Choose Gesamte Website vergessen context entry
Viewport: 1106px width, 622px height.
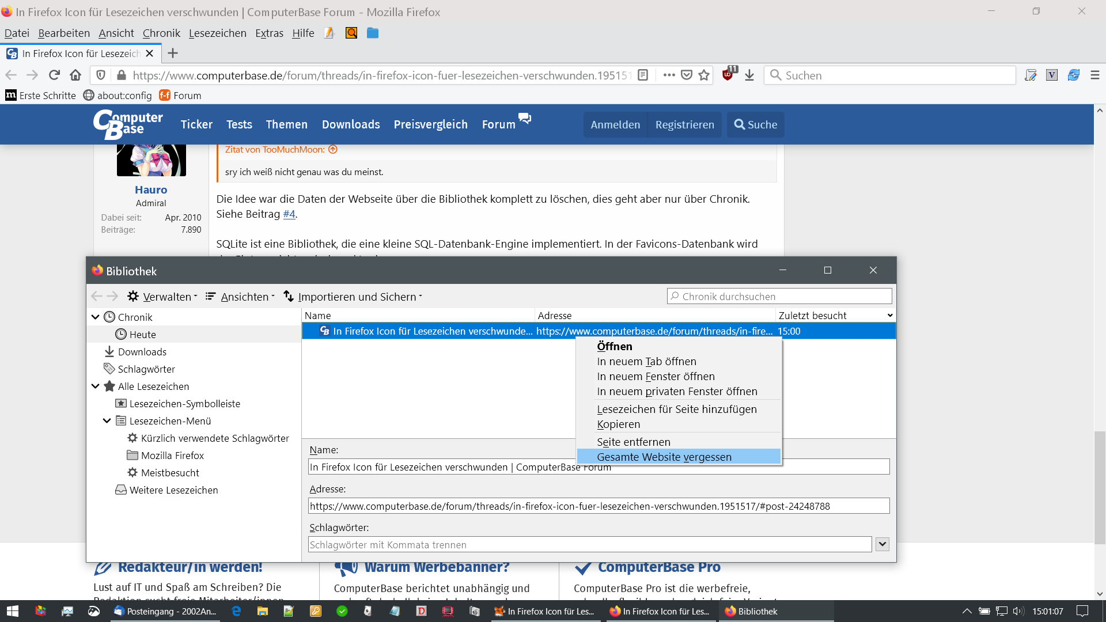[664, 457]
